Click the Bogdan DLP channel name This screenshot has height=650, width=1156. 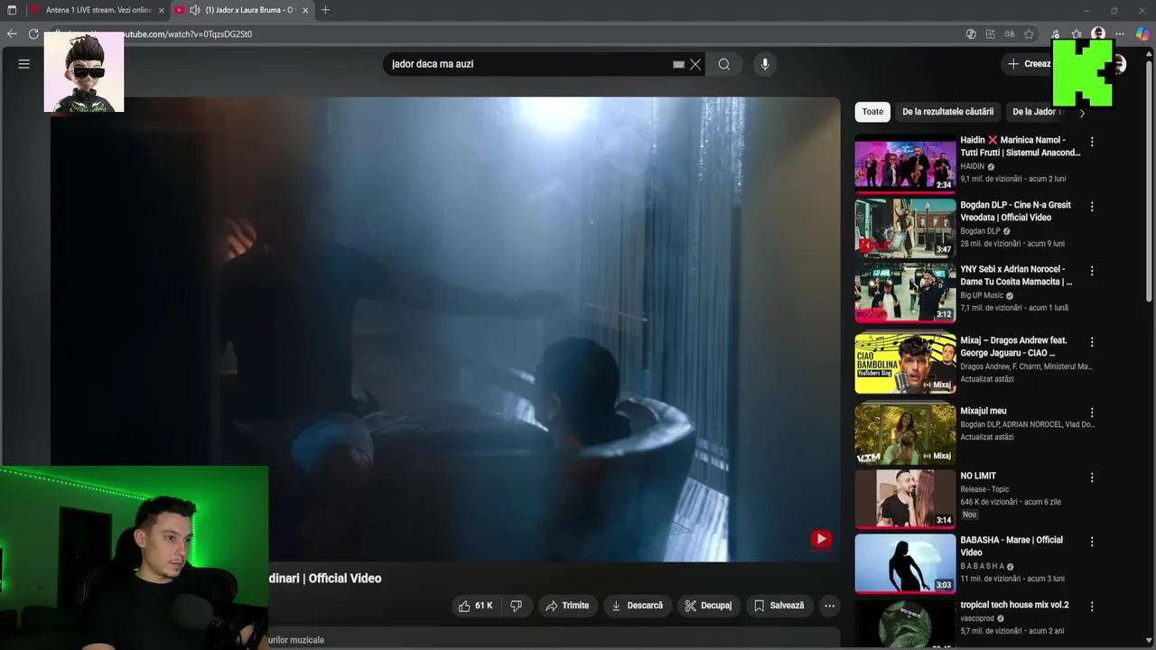tap(980, 231)
